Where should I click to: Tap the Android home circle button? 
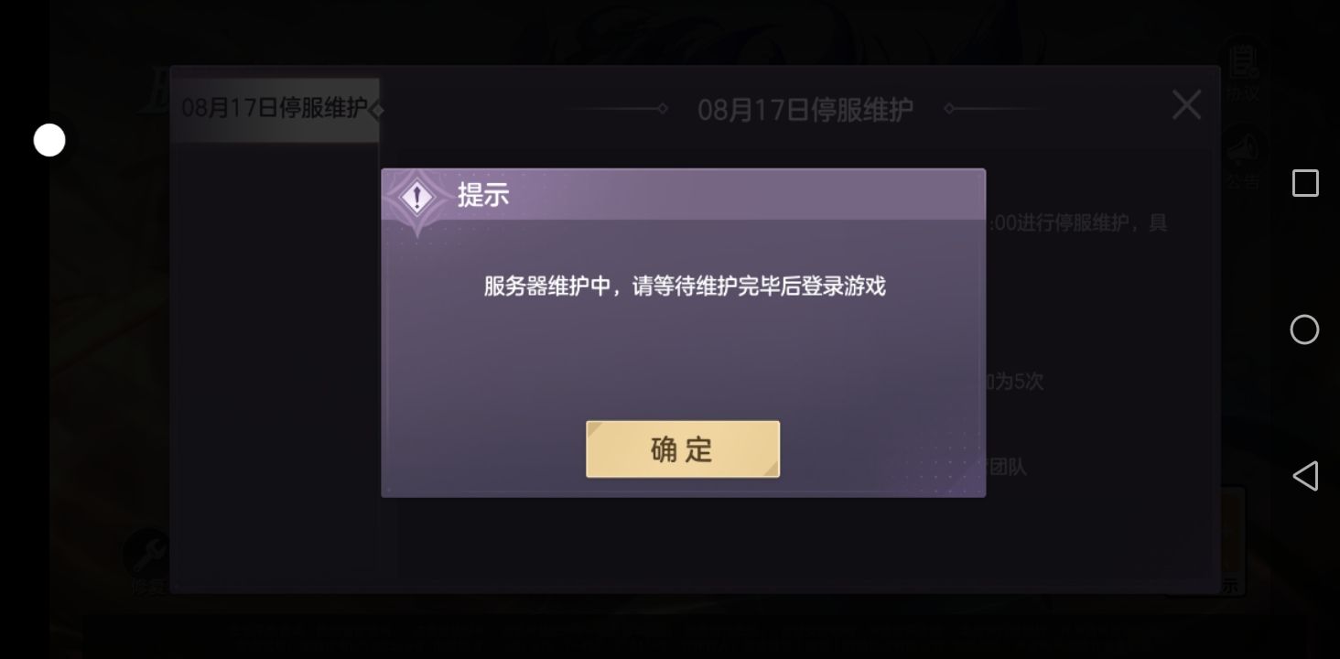click(x=1304, y=329)
